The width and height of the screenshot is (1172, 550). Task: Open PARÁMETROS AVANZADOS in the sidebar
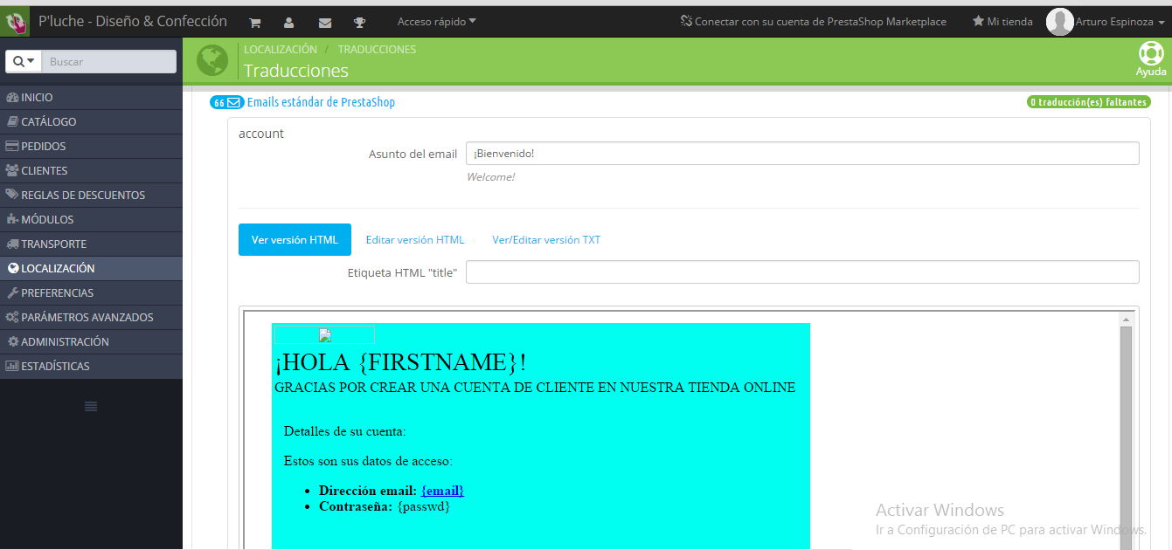[x=91, y=318]
